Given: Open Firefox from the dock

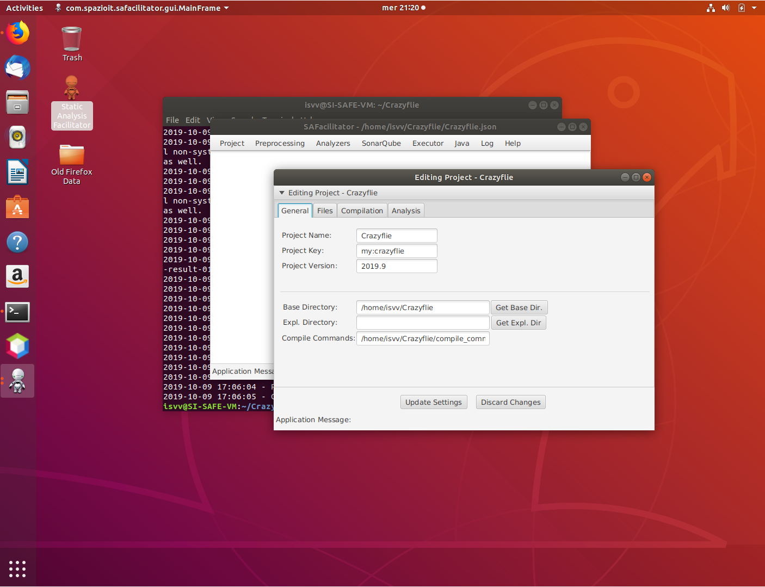Looking at the screenshot, I should (x=17, y=33).
